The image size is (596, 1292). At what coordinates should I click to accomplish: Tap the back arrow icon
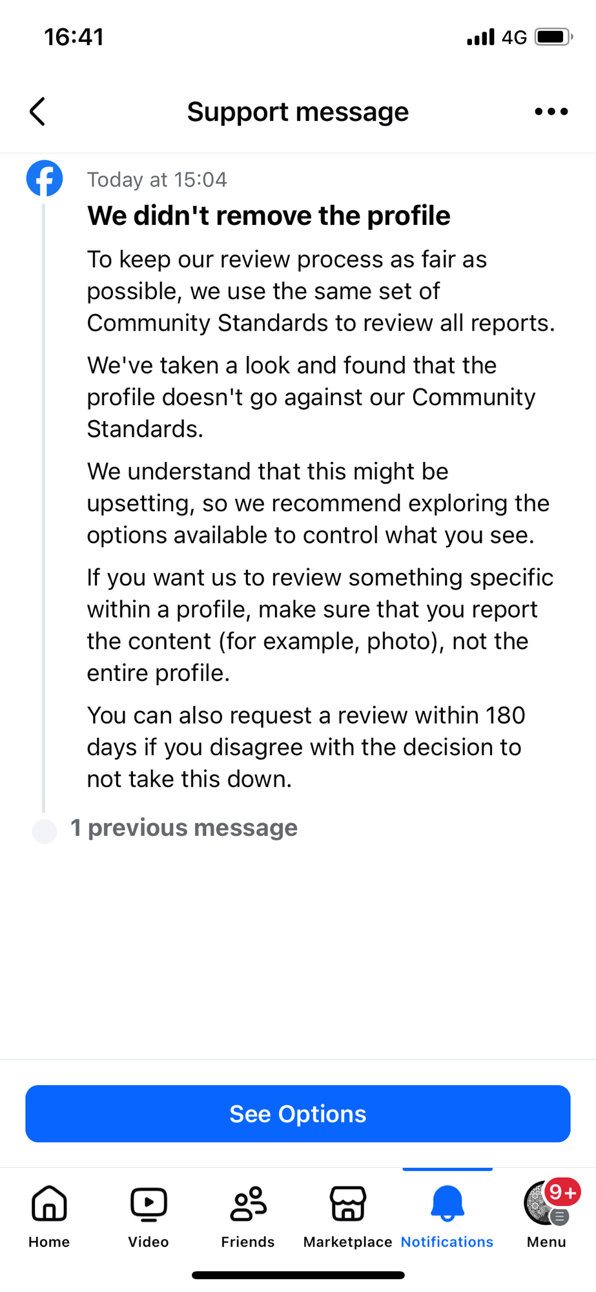pyautogui.click(x=38, y=112)
